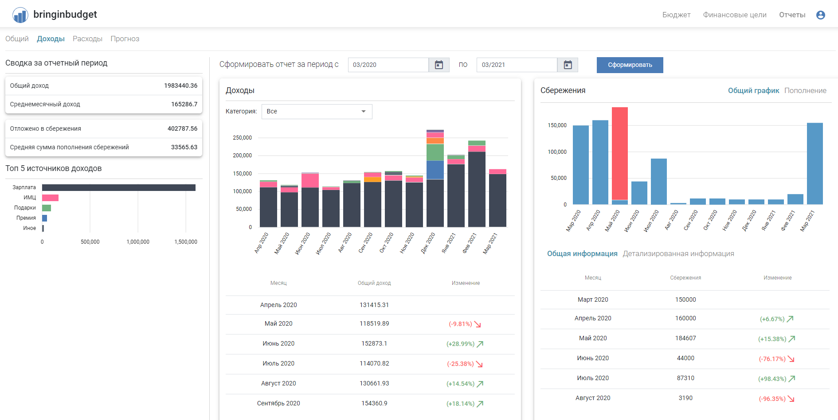
Task: Click the brand name bringinbudget
Action: coord(65,15)
